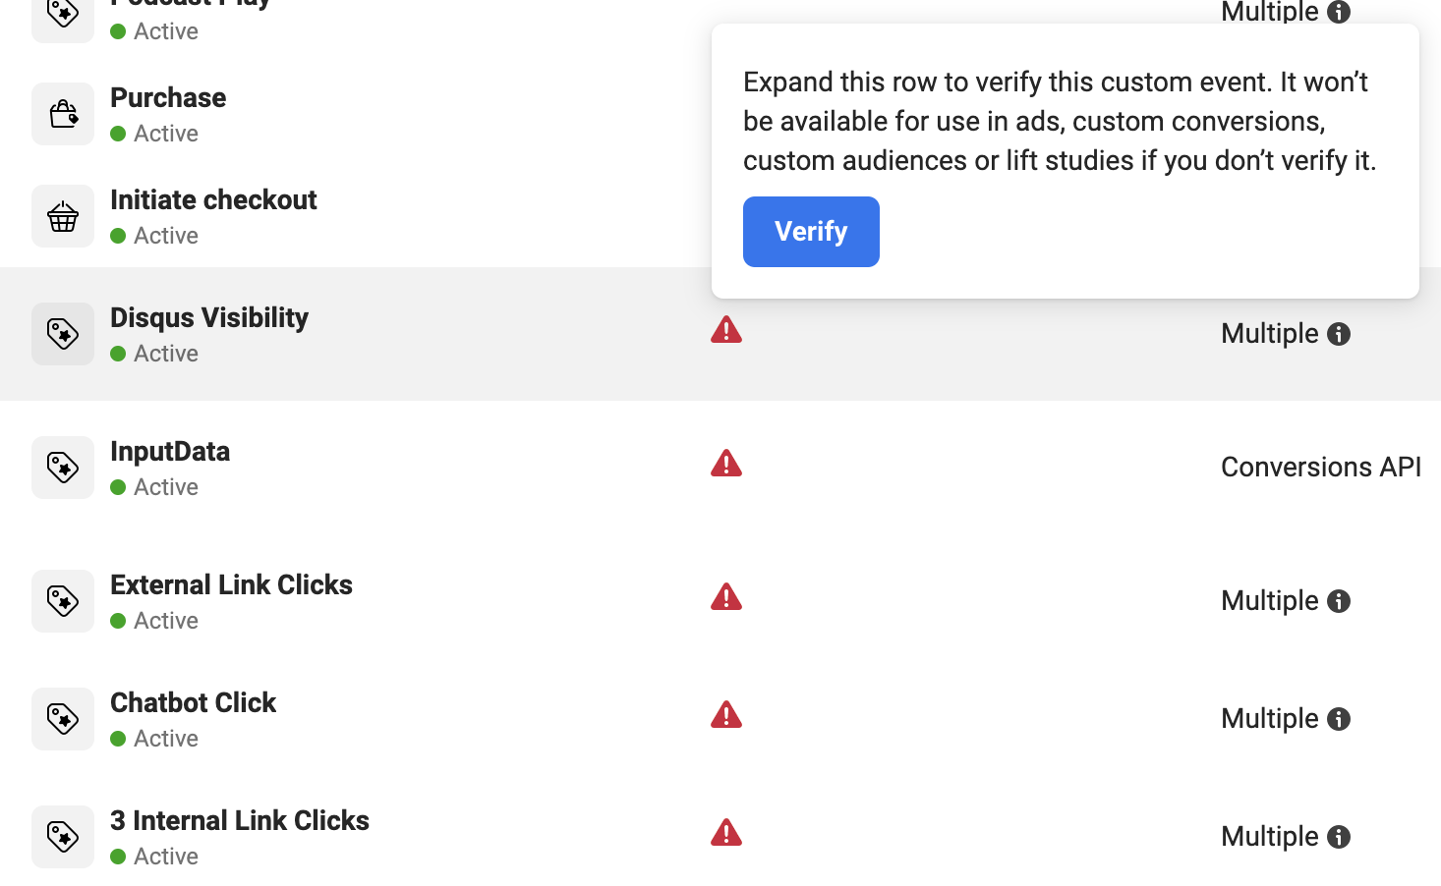Viewport: 1441px width, 886px height.
Task: Click Conversions API in the InputData row
Action: pyautogui.click(x=1321, y=467)
